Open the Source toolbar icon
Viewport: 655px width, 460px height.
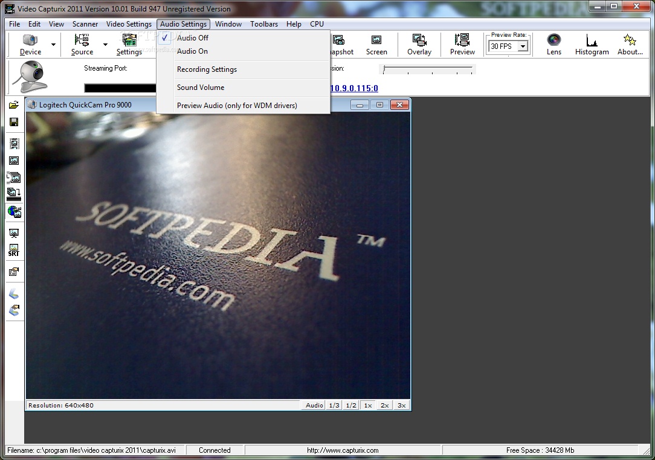(x=82, y=45)
